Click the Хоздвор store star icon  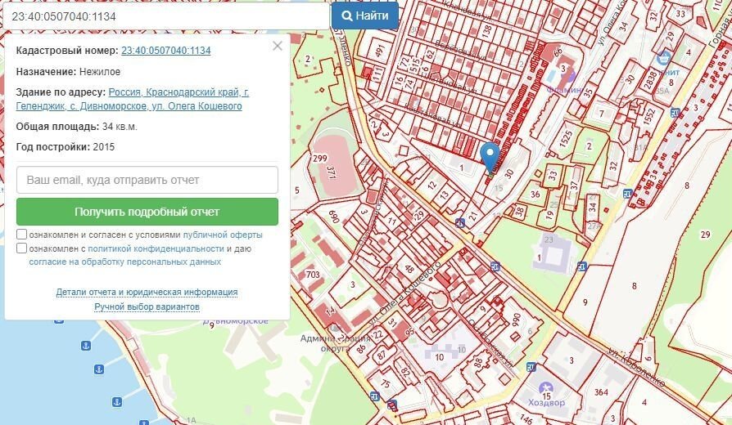point(546,387)
